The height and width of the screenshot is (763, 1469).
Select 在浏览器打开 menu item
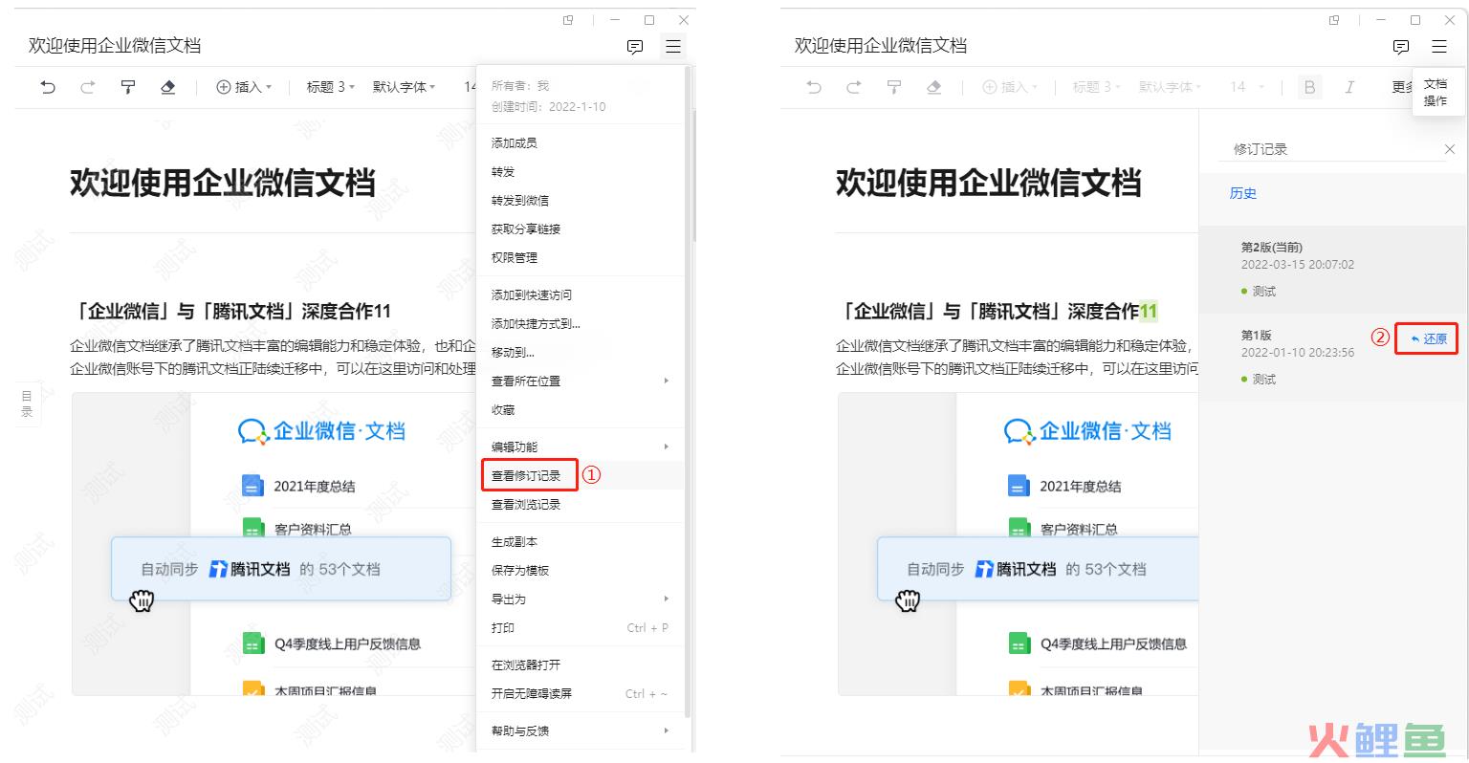click(x=580, y=665)
